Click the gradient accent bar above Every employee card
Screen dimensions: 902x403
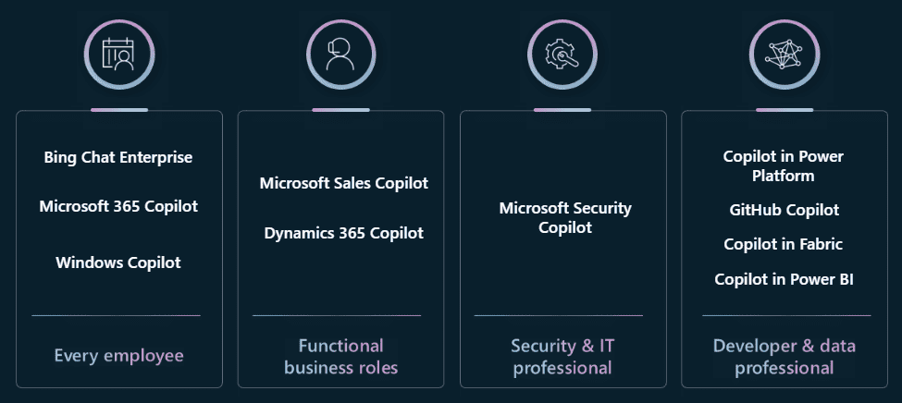(119, 110)
